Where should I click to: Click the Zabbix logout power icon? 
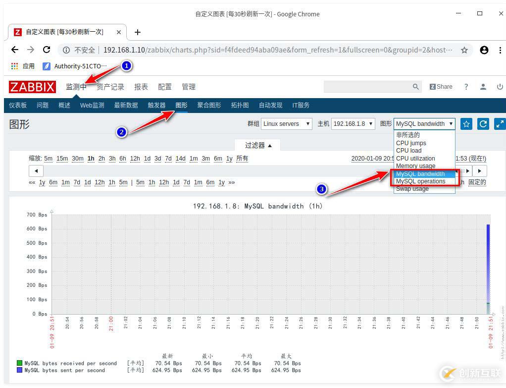500,87
